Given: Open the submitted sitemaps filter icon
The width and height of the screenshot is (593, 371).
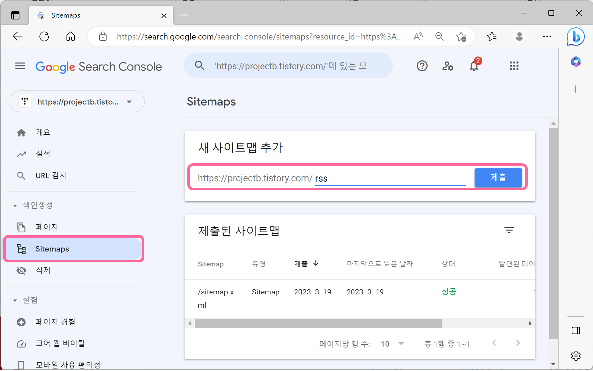Looking at the screenshot, I should click(509, 230).
